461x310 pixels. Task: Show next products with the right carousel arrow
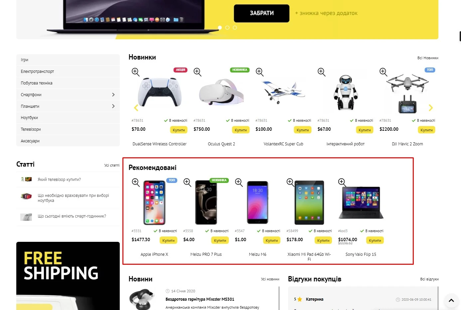point(431,108)
